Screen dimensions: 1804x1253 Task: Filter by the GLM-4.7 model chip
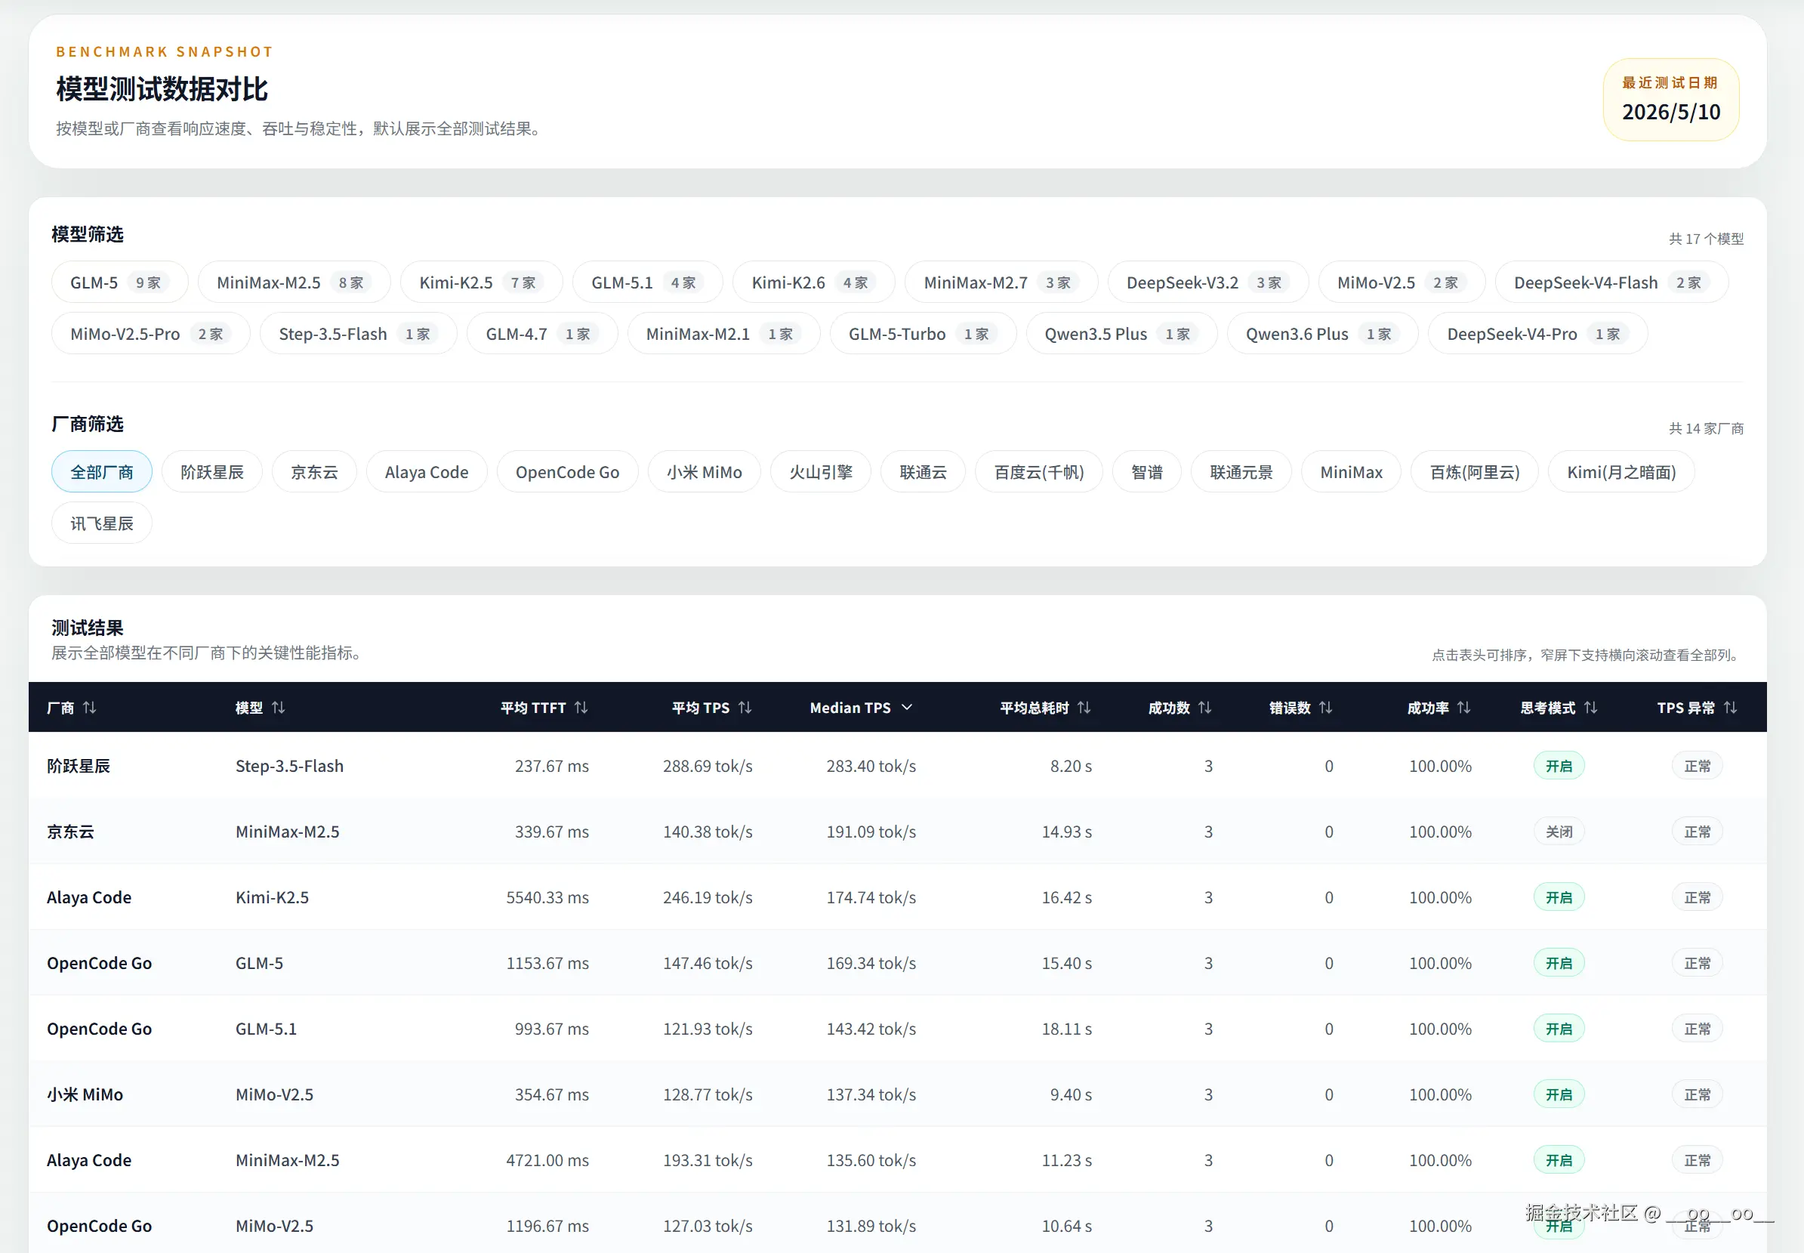tap(541, 334)
